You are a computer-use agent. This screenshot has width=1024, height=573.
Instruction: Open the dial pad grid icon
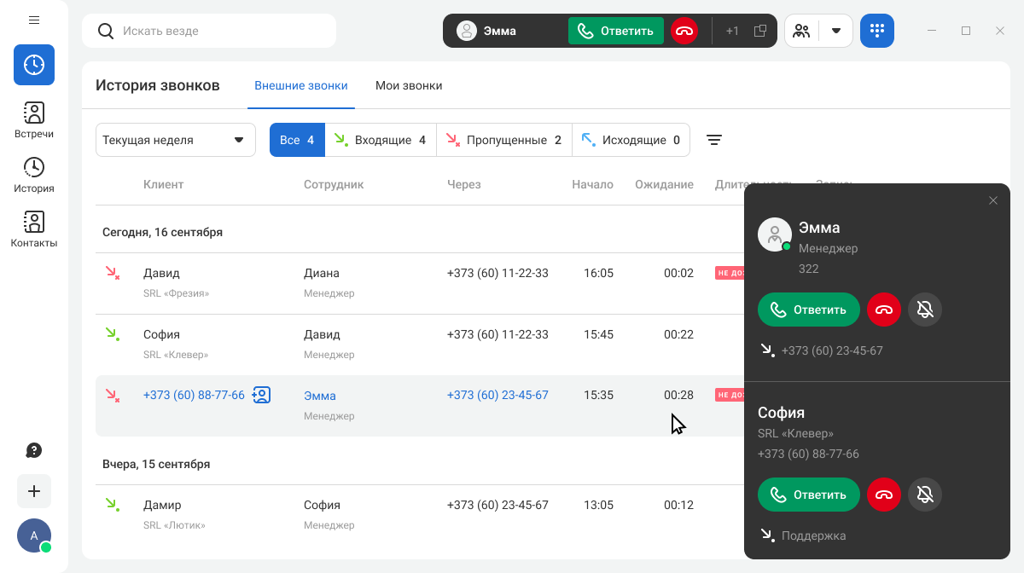click(876, 31)
